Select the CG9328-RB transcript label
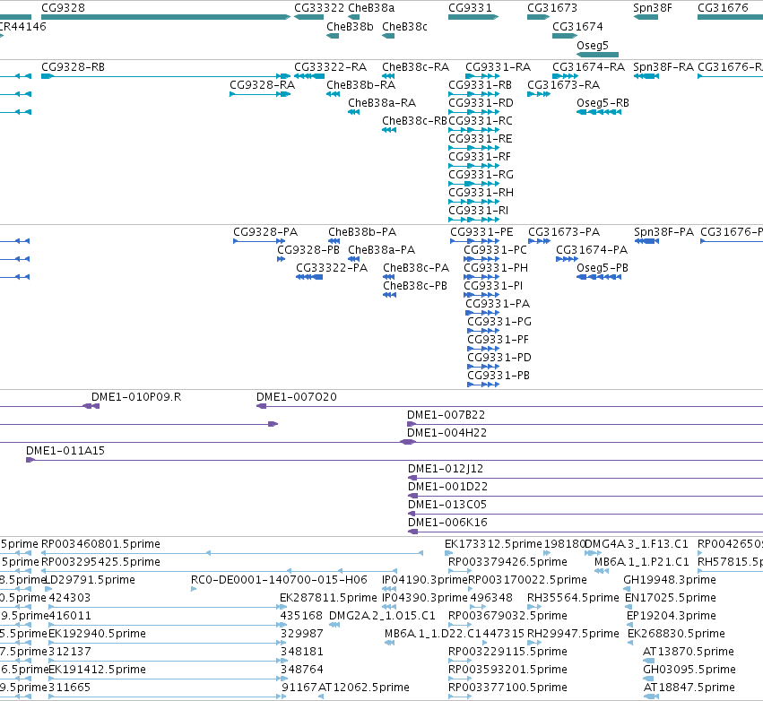 click(73, 67)
